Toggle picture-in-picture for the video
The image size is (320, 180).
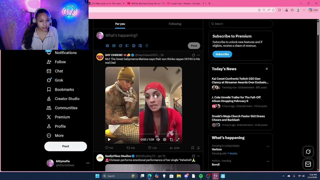(171, 139)
